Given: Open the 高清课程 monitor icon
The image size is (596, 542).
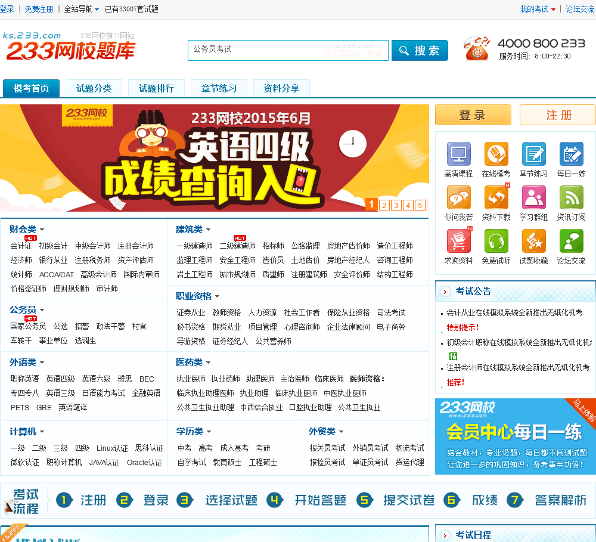Looking at the screenshot, I should (x=458, y=154).
